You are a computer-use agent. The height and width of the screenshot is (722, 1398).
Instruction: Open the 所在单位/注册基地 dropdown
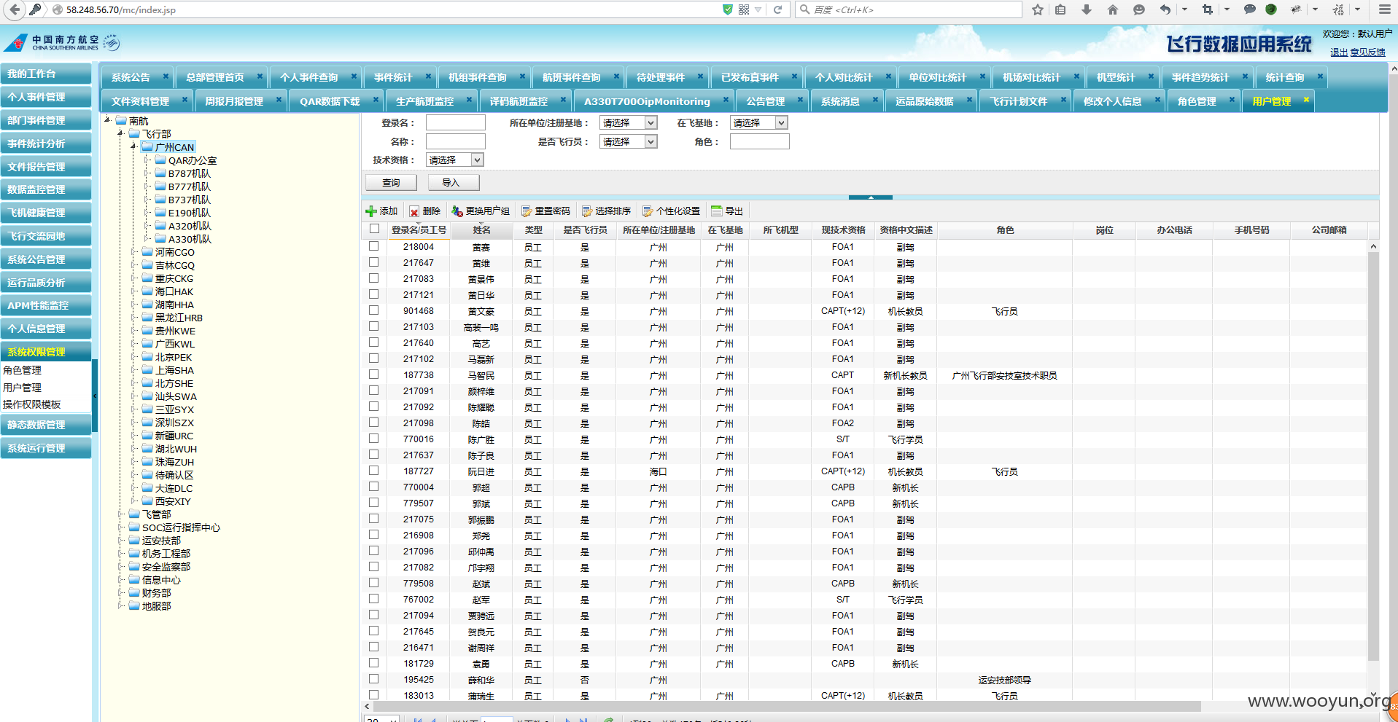[629, 122]
